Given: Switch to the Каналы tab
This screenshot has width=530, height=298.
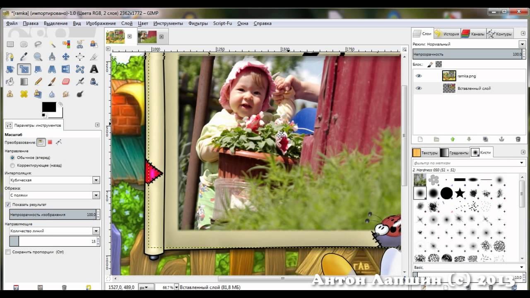Looking at the screenshot, I should pos(473,34).
